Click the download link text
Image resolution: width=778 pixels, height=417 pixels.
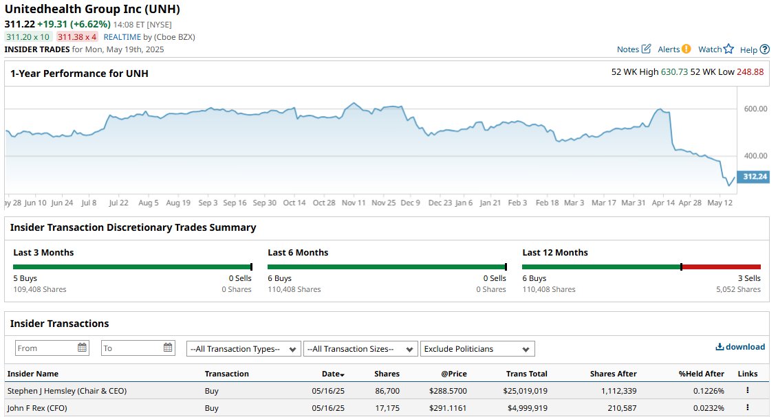[745, 347]
